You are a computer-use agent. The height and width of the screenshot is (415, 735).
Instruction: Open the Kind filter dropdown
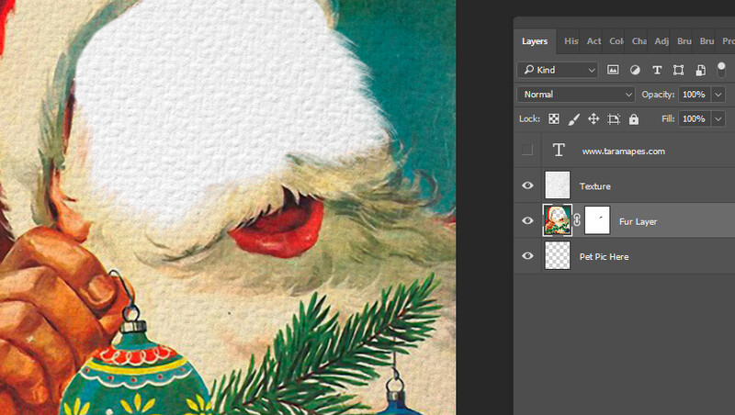pos(558,70)
